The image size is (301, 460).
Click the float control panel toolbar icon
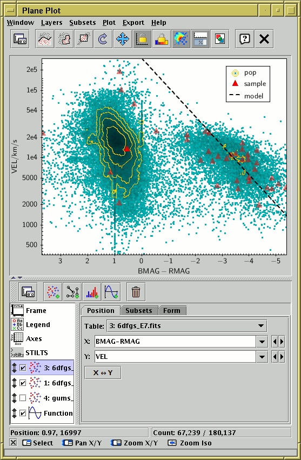coord(20,39)
